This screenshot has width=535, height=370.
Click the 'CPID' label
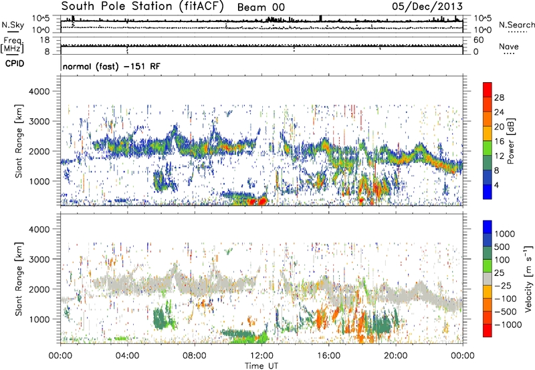pos(15,63)
